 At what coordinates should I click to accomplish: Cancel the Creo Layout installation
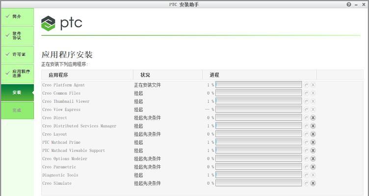[313, 134]
